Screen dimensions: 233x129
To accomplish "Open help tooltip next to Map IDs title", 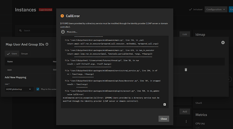I will coord(47,44).
